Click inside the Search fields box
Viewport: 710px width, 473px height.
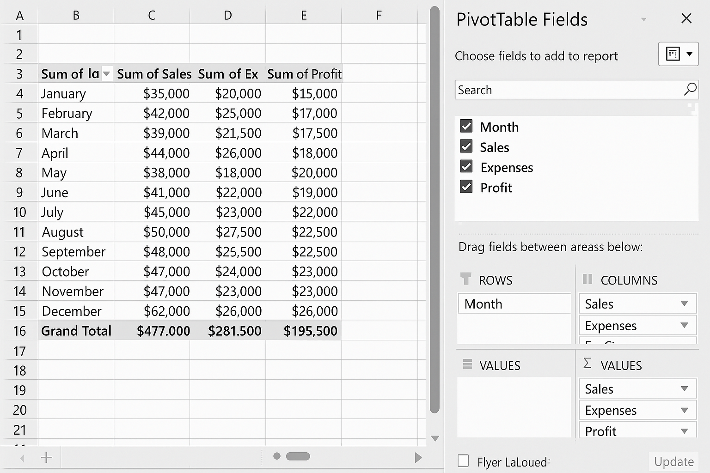[576, 90]
